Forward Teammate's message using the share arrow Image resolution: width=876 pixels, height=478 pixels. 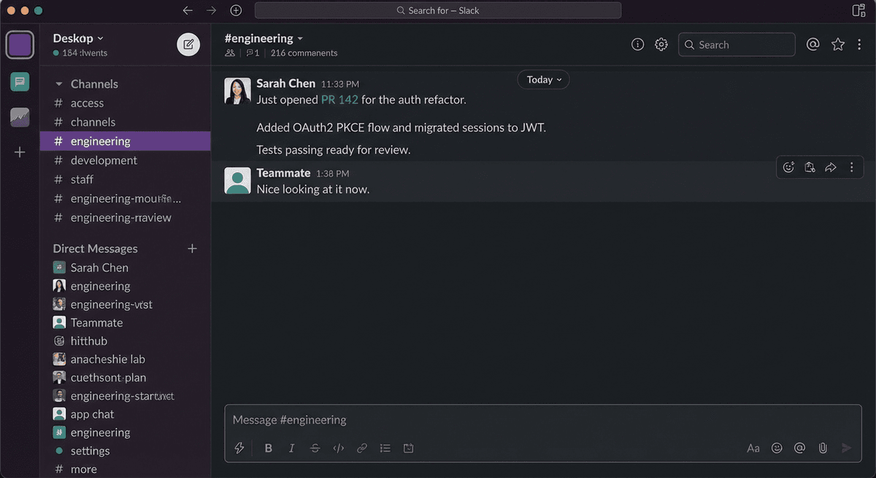(x=830, y=166)
